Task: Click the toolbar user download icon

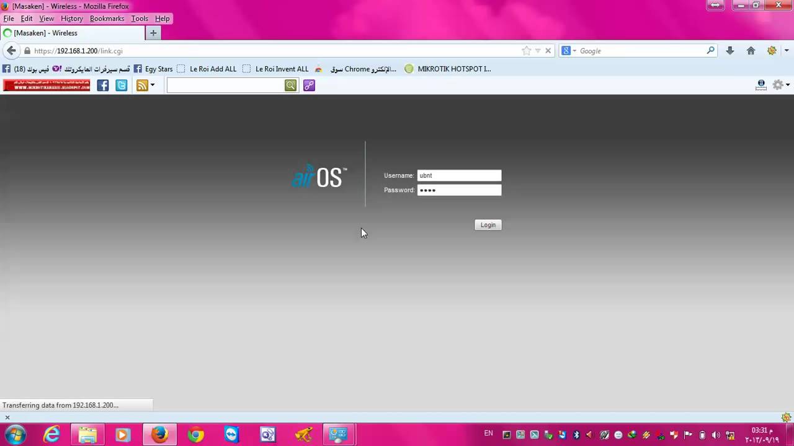Action: (x=761, y=85)
